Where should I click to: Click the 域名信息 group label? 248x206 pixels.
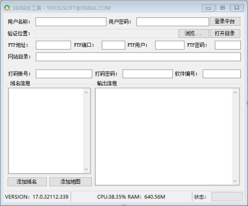pos(20,83)
